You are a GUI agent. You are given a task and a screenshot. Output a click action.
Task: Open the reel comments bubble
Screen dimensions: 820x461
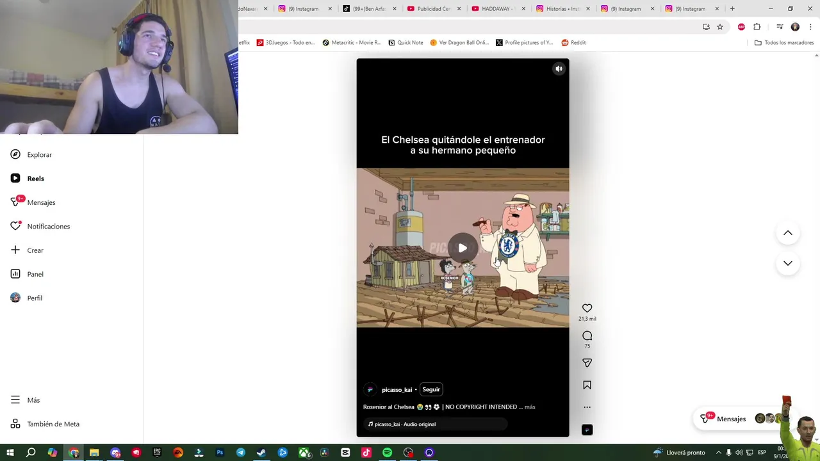coord(587,336)
